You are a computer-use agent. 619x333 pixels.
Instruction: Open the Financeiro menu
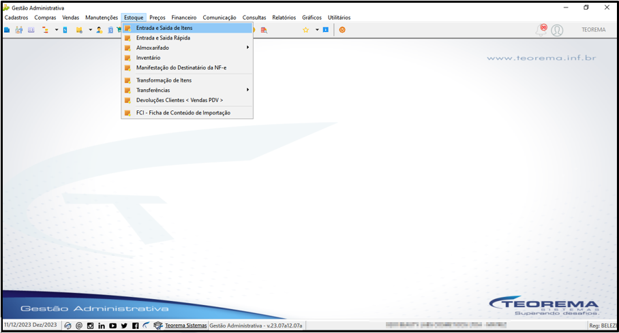point(184,17)
